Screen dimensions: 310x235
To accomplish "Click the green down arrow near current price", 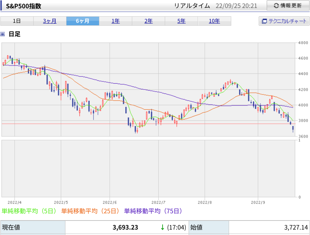I will tap(162, 227).
